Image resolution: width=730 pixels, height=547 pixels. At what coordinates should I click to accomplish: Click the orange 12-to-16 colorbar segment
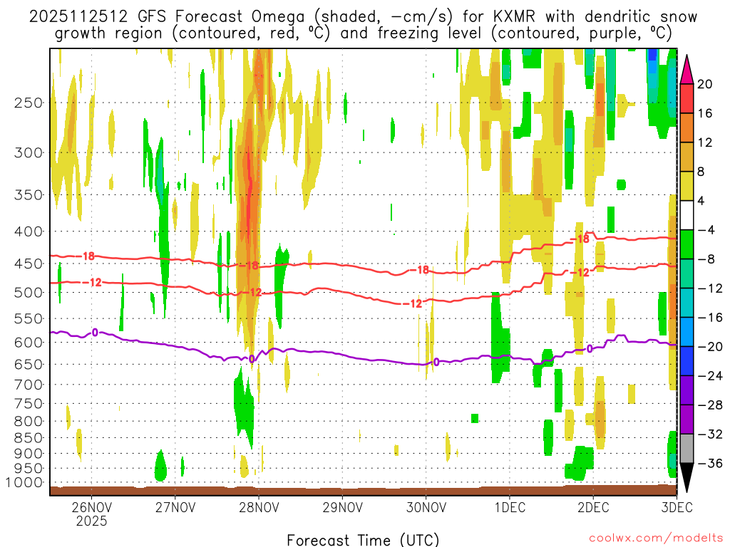(687, 128)
